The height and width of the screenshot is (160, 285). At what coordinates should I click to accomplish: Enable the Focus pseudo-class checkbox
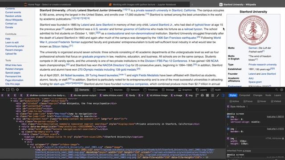click(244, 101)
